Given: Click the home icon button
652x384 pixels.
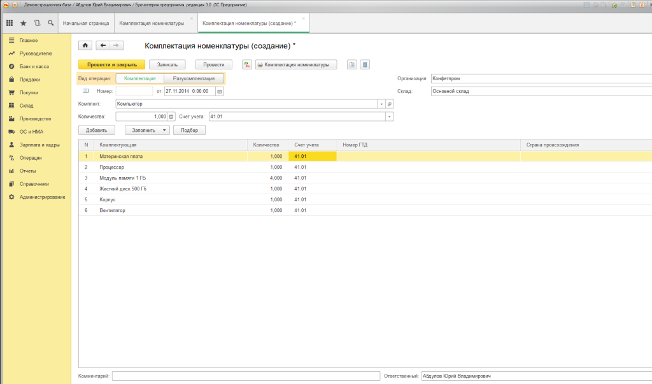Looking at the screenshot, I should point(85,45).
